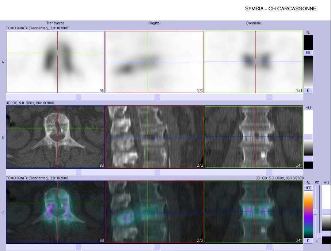Click slice slider handle under fused coronal view
Viewport: 331px width, 251px height.
click(x=269, y=247)
